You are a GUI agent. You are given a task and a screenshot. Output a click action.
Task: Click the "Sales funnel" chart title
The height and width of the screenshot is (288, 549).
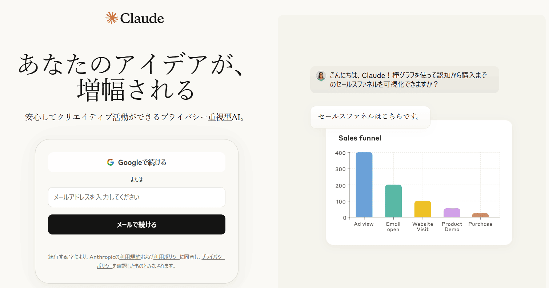[360, 138]
